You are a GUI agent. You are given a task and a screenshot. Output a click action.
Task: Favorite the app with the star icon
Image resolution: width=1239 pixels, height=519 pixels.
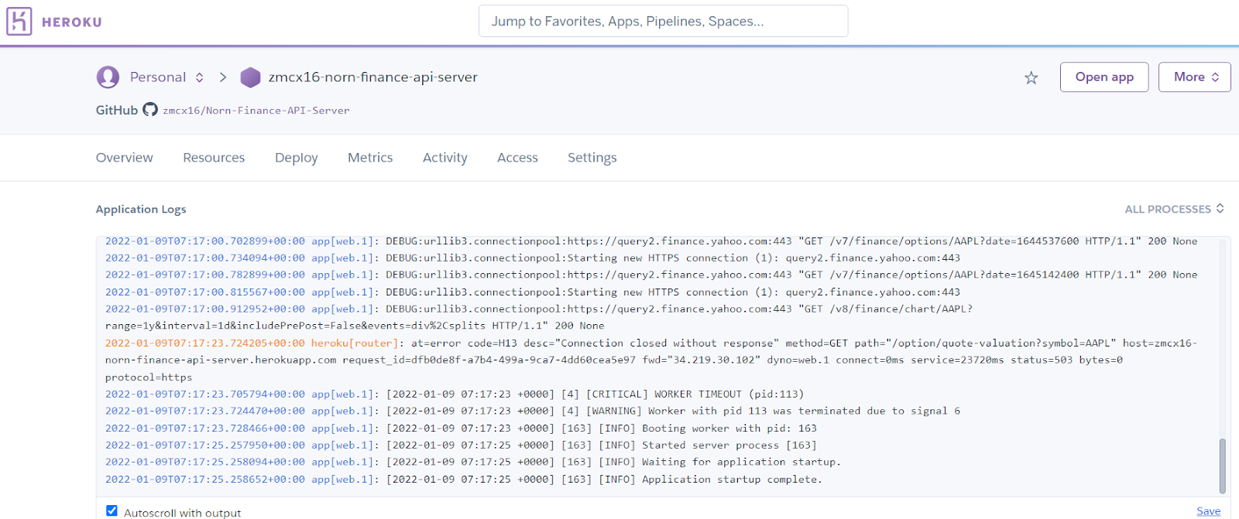[x=1031, y=77]
